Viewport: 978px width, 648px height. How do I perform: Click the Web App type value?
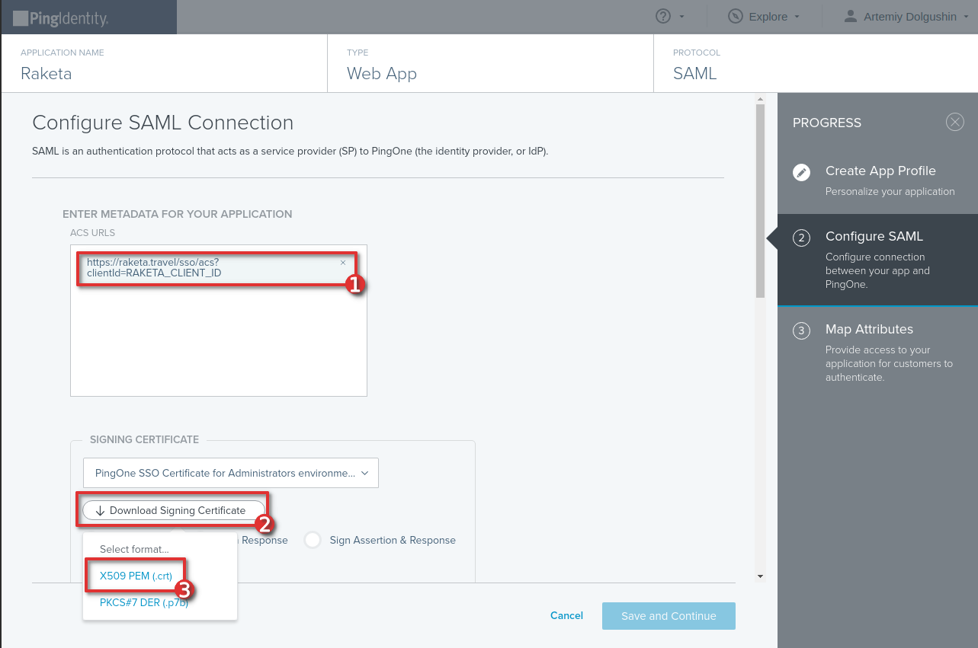pos(382,74)
